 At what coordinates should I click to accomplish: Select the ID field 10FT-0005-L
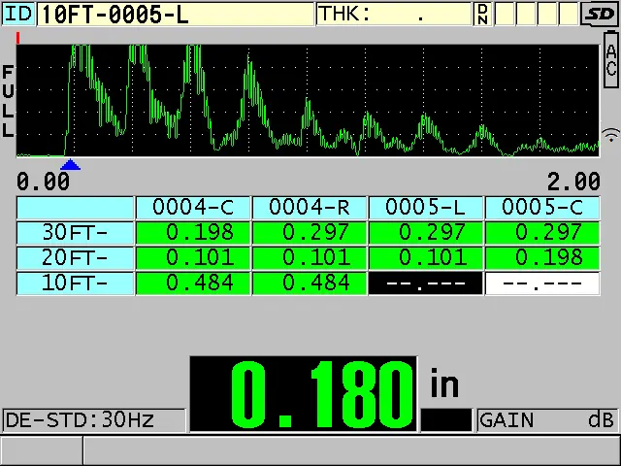[176, 15]
